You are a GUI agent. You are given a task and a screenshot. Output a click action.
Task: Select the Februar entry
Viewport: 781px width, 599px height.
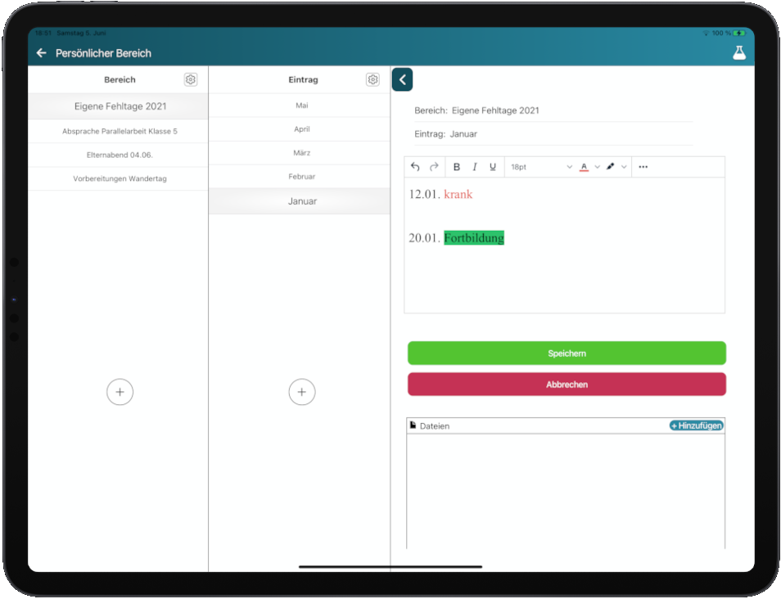coord(301,177)
